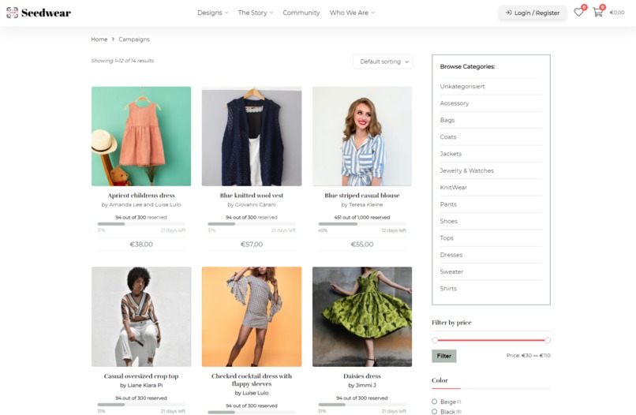Browse the Dresses category
The width and height of the screenshot is (636, 415).
451,255
